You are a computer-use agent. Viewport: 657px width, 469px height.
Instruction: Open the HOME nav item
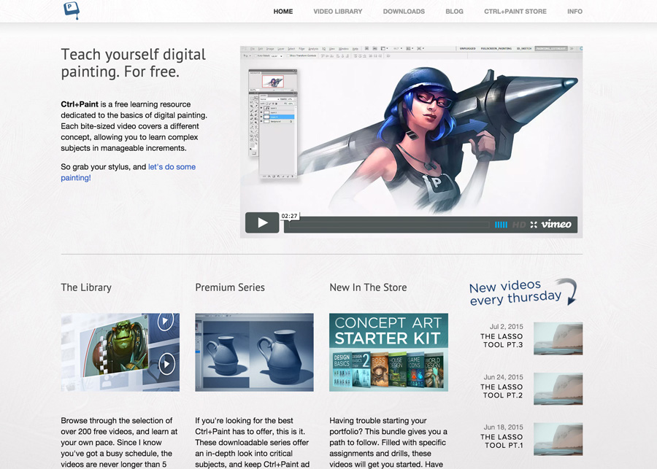(283, 12)
